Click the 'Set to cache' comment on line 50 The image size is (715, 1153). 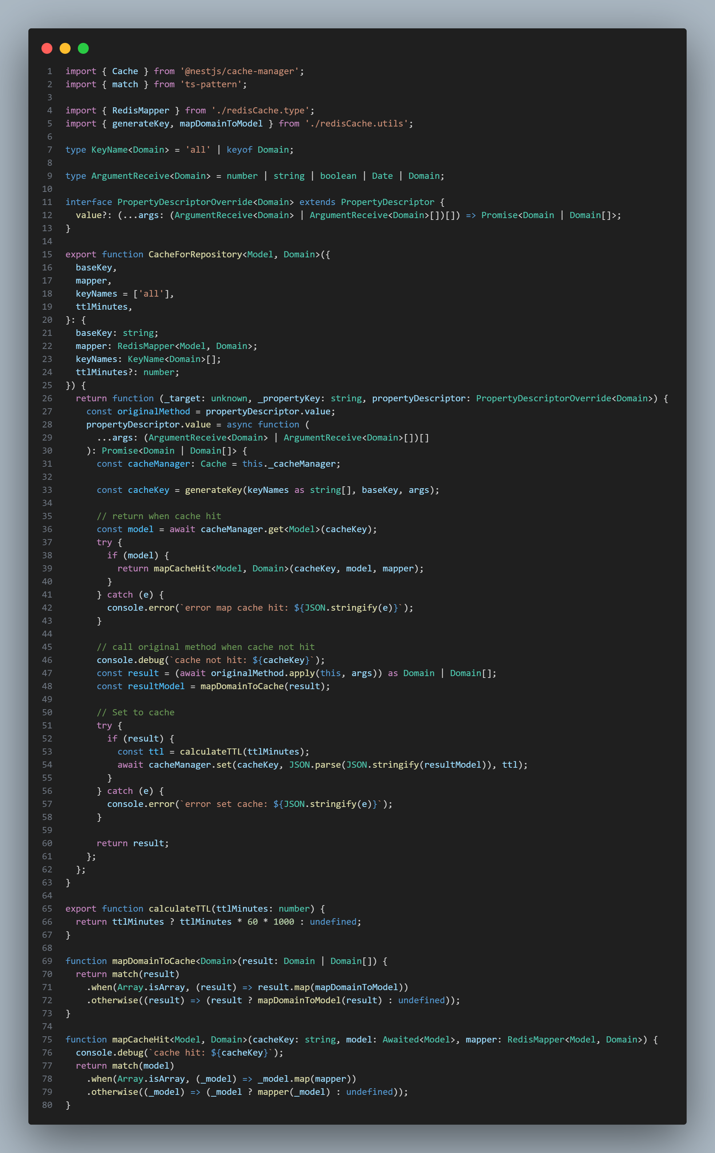coord(136,712)
